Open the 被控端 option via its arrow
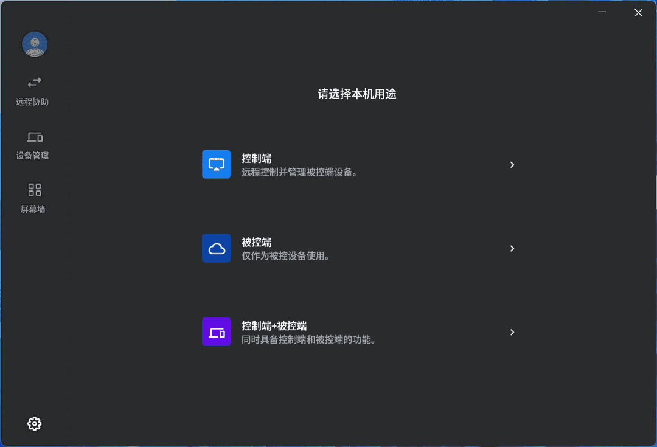The image size is (657, 447). click(x=512, y=248)
